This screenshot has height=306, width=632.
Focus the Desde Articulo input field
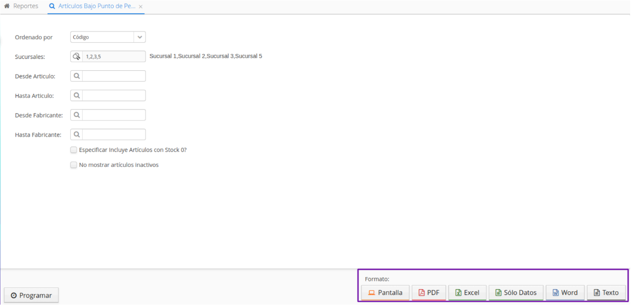[114, 76]
